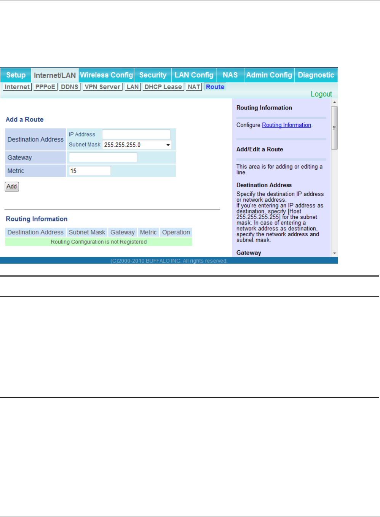
Task: Open the Routing Information help link
Action: pos(286,125)
